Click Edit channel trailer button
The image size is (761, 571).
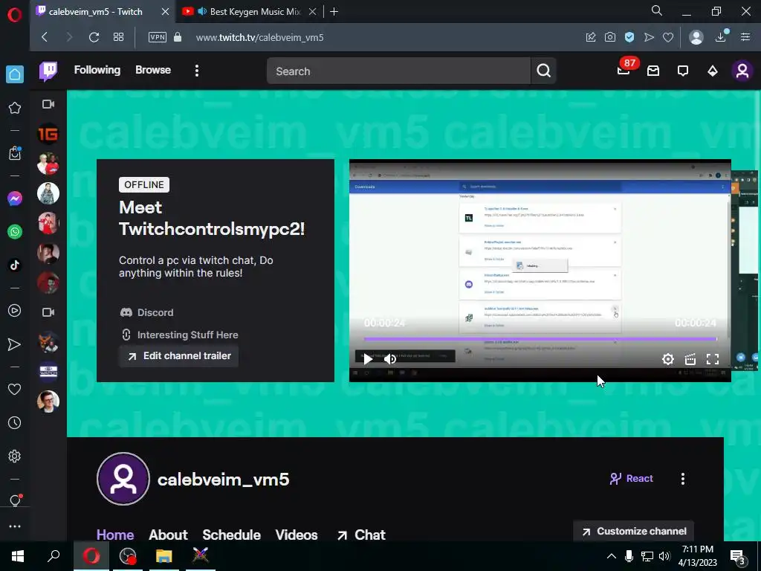tap(179, 356)
